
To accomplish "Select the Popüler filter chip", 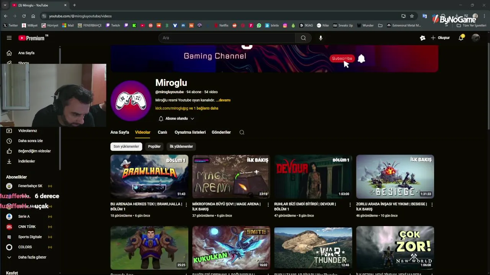I will pyautogui.click(x=154, y=146).
